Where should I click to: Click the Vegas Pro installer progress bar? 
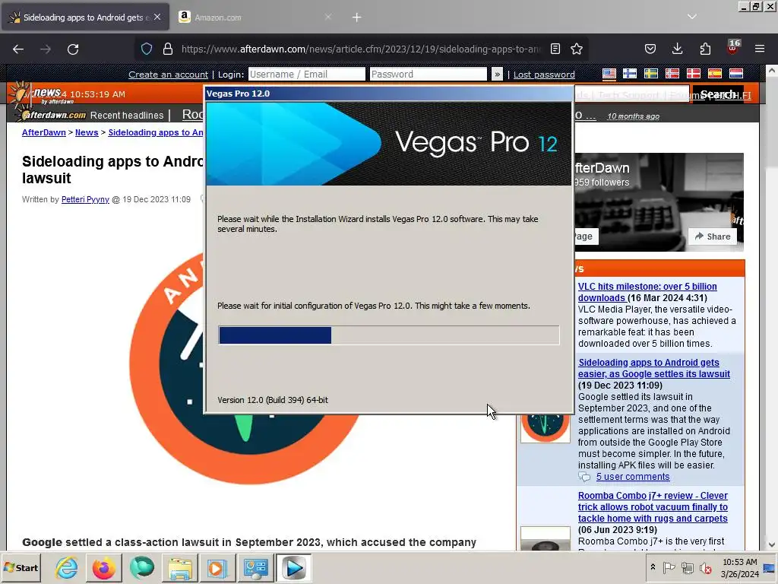(x=388, y=335)
